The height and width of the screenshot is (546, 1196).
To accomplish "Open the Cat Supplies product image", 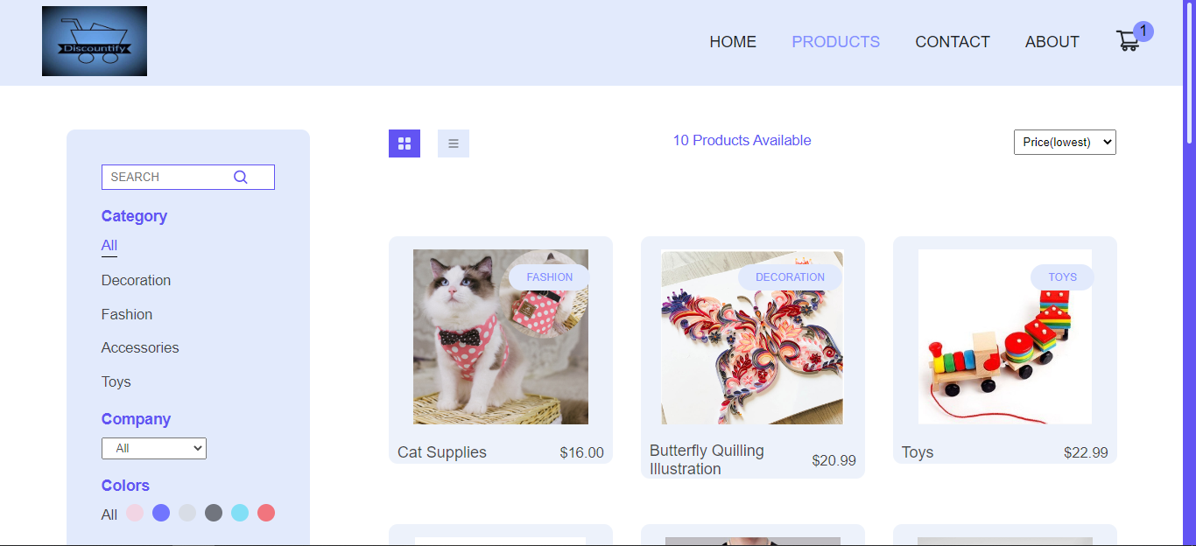I will click(501, 337).
